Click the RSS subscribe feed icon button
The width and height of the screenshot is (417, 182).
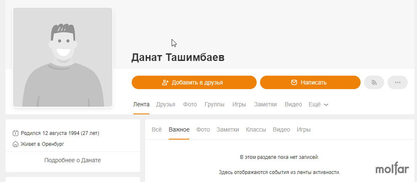(x=374, y=82)
